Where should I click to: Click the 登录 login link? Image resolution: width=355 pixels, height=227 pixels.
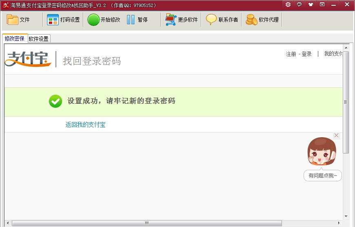(306, 54)
